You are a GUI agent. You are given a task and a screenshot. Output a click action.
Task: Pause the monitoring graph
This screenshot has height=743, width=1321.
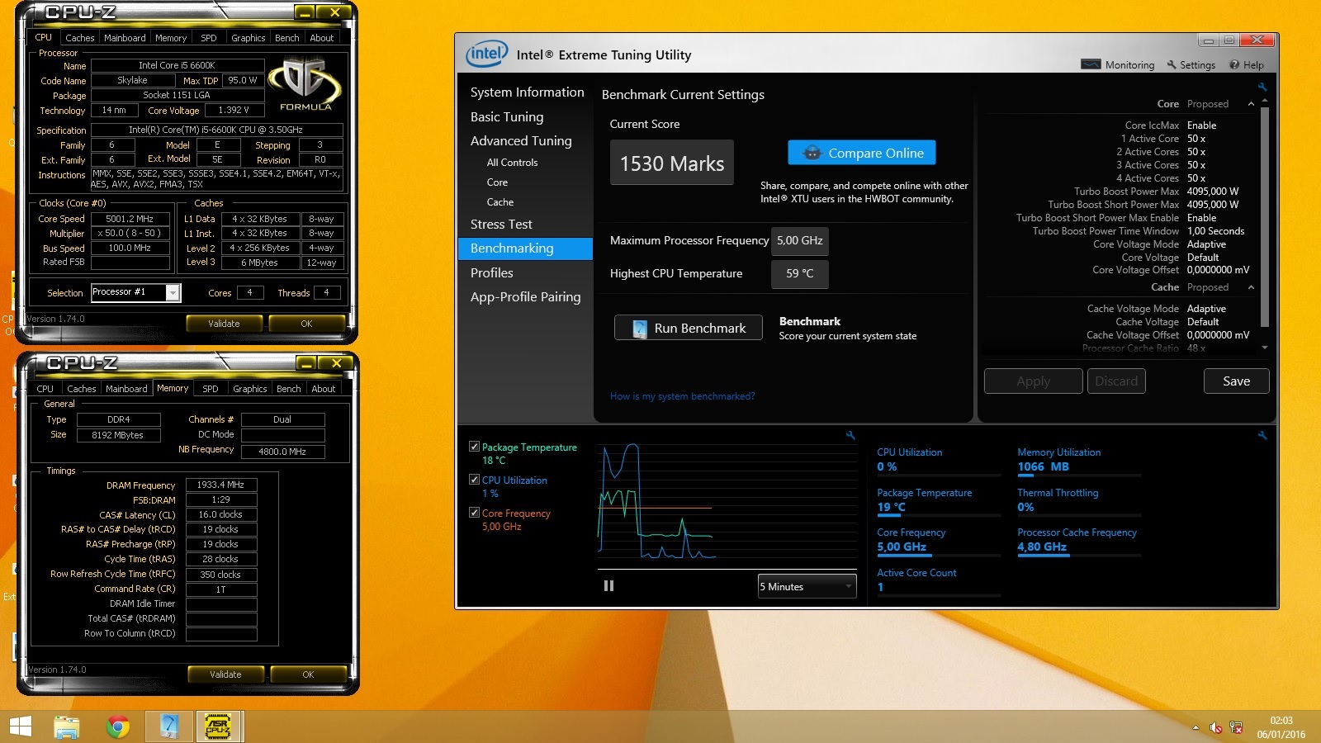(x=608, y=585)
